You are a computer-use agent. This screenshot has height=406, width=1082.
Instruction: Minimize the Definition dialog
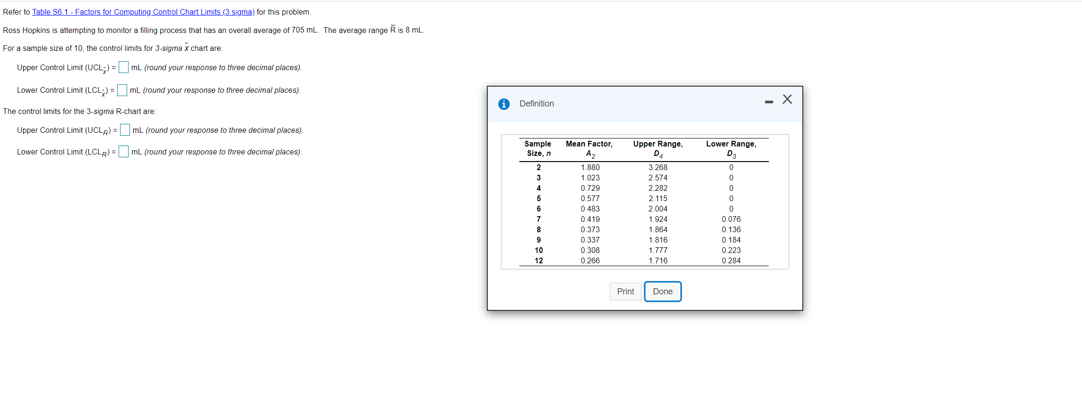769,102
